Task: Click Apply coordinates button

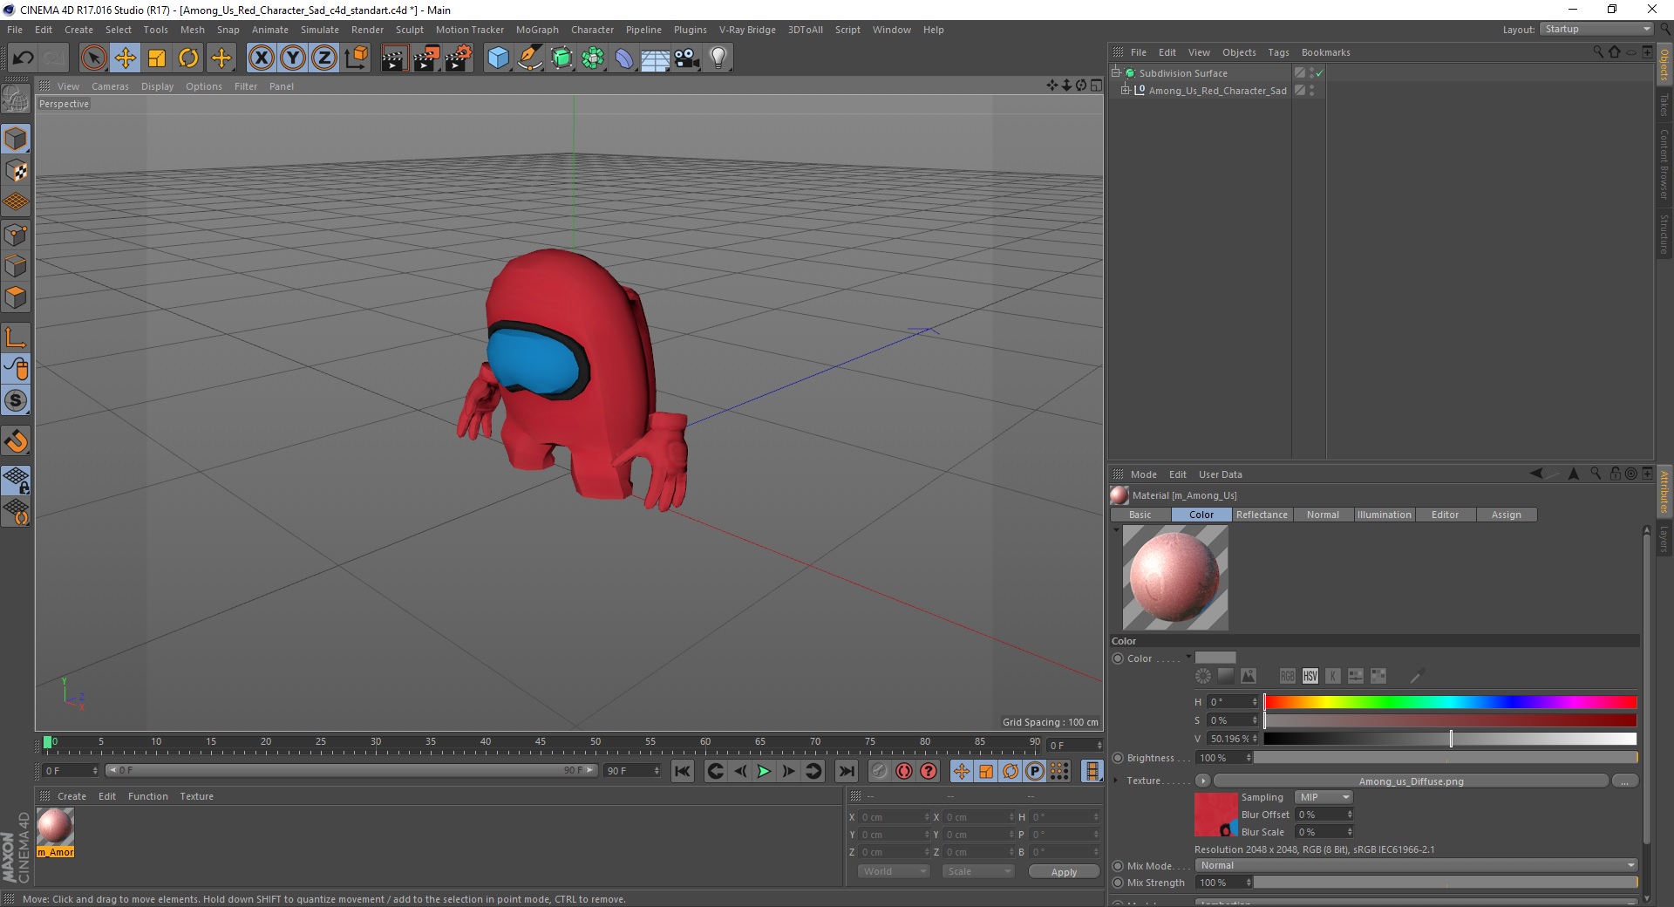Action: 1064,872
